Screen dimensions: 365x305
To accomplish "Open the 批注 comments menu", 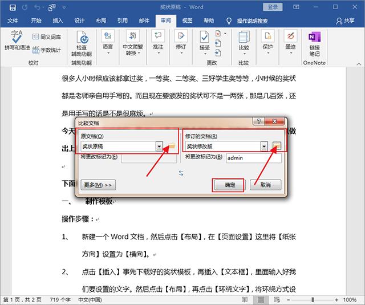I will pos(158,42).
